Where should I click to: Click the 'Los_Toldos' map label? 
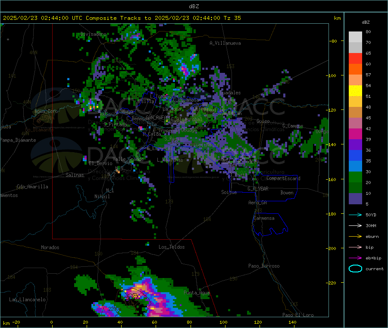point(172,247)
